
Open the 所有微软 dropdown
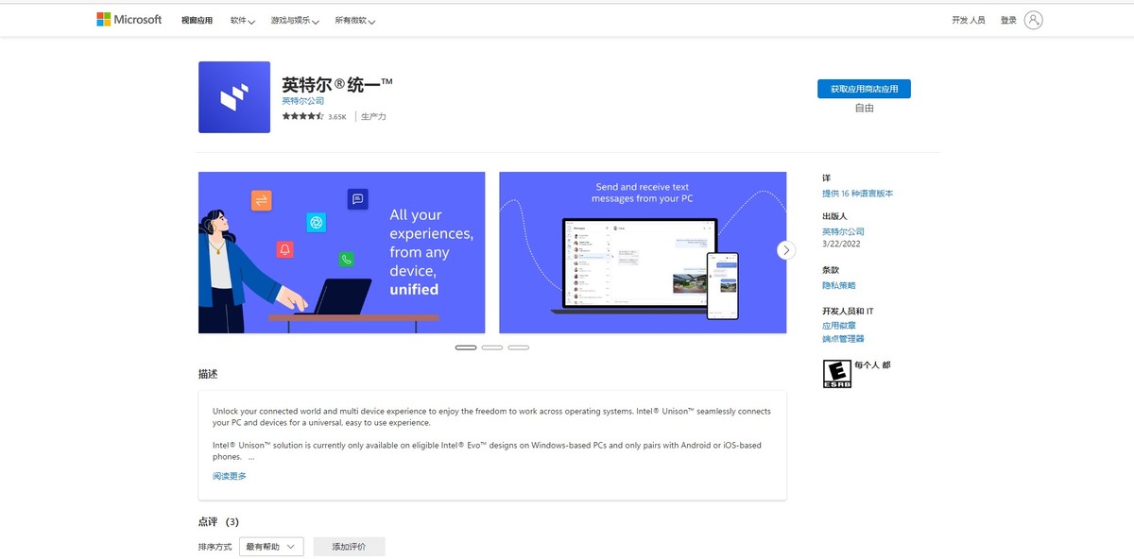coord(353,19)
